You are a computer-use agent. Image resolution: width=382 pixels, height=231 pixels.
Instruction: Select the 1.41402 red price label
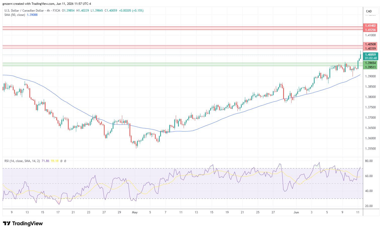370,26
